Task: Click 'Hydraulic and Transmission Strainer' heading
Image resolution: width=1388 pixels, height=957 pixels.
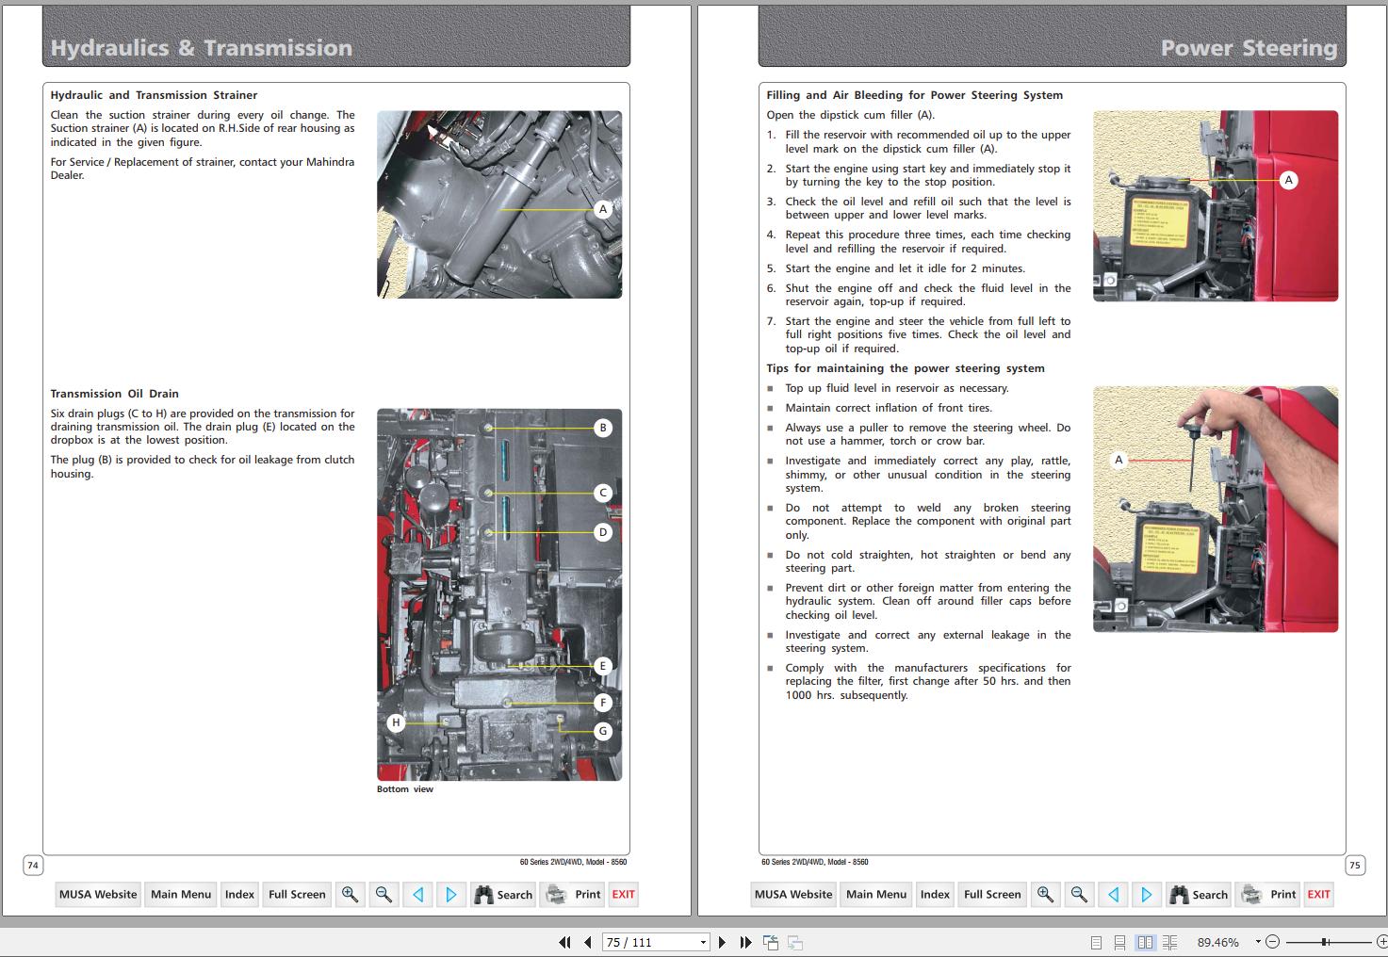Action: coord(154,95)
